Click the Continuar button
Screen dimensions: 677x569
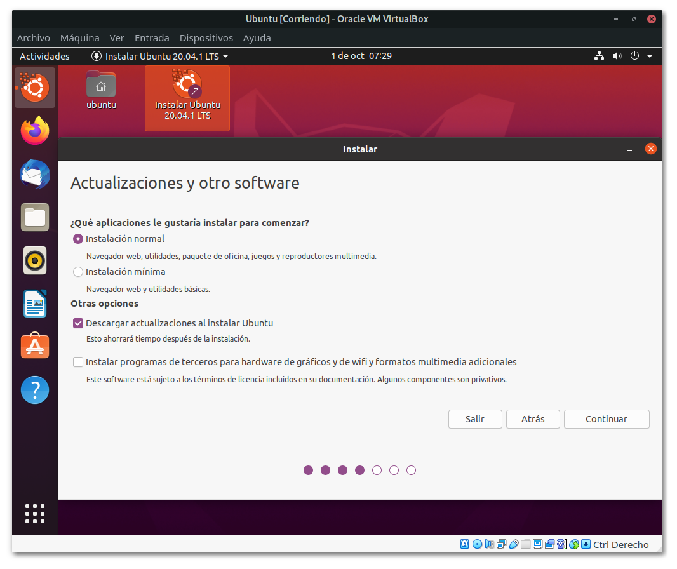(607, 418)
